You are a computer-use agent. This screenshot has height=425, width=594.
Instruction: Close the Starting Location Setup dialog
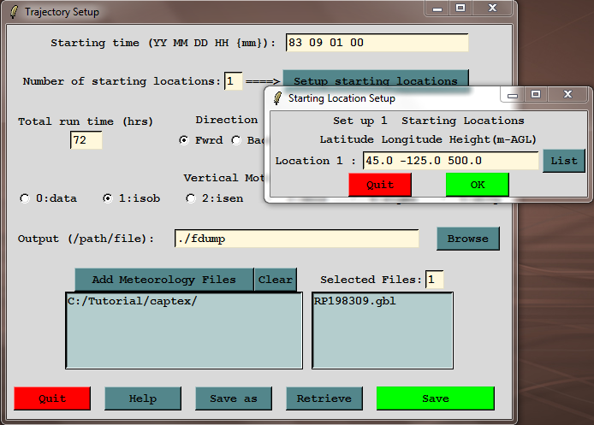pos(567,95)
